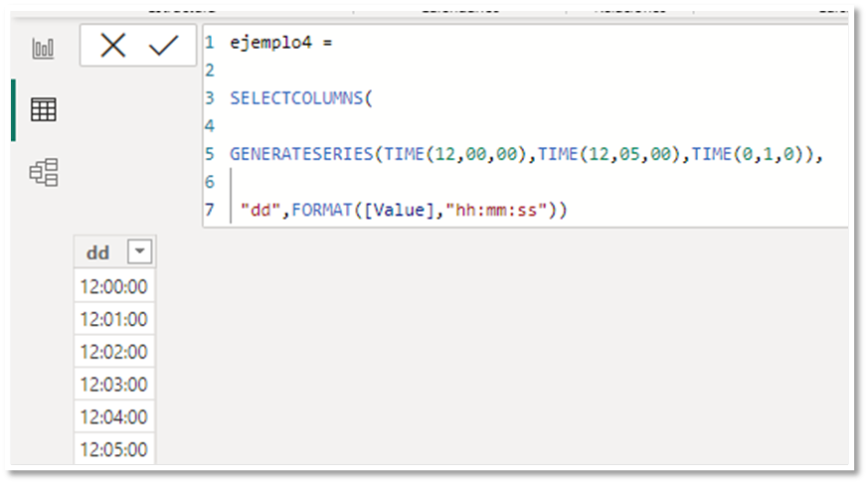This screenshot has height=483, width=867.
Task: Select the dd column header
Action: [98, 252]
